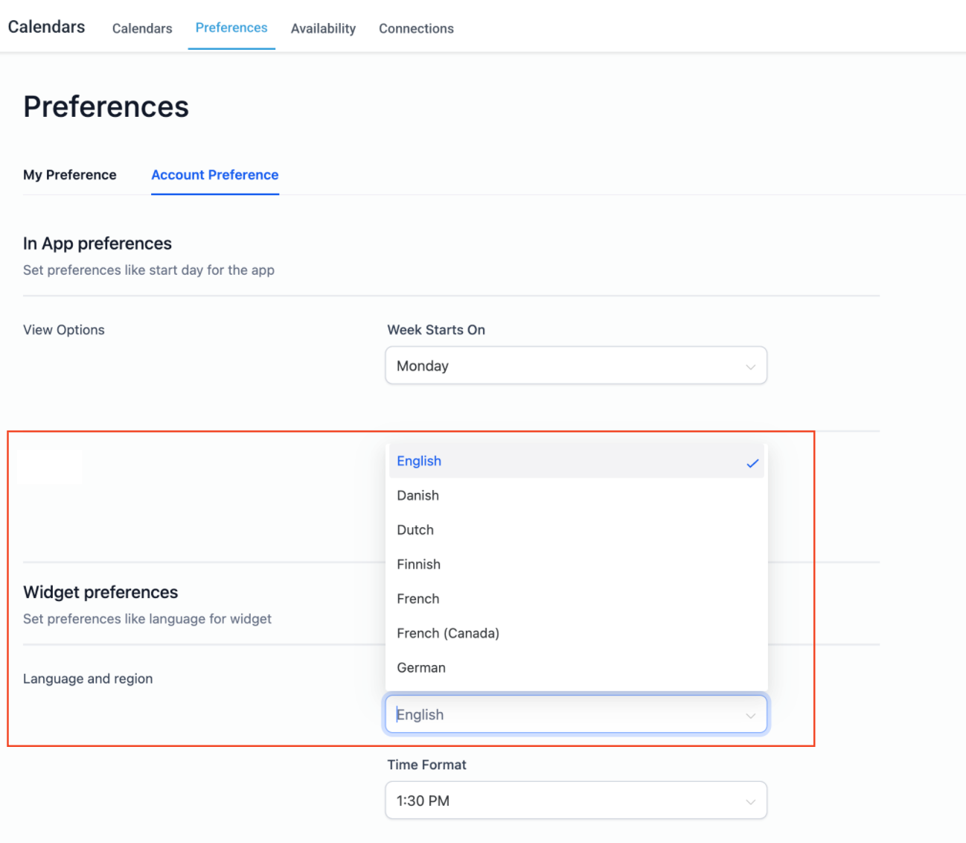Click the Week Starts On chevron arrow
The image size is (966, 843).
pyautogui.click(x=750, y=366)
